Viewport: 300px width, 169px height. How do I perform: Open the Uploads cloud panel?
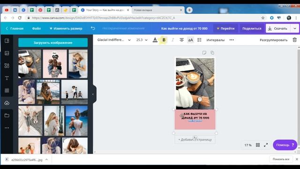(7, 103)
